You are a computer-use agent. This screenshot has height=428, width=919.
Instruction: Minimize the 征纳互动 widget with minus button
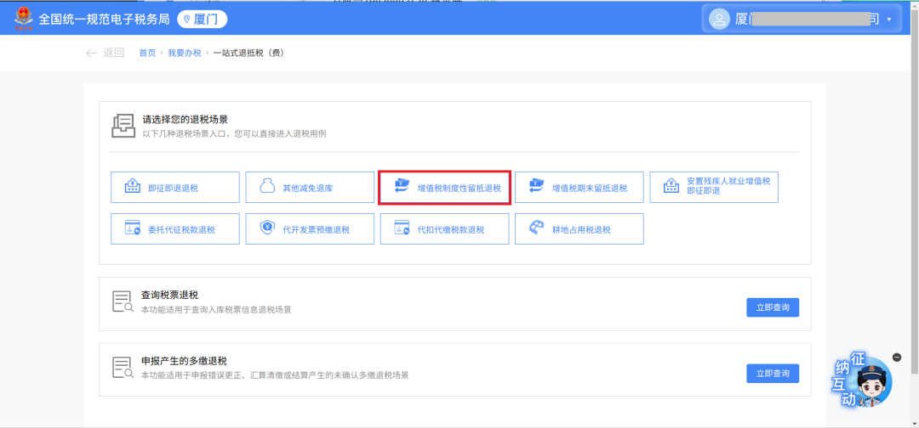(x=896, y=358)
